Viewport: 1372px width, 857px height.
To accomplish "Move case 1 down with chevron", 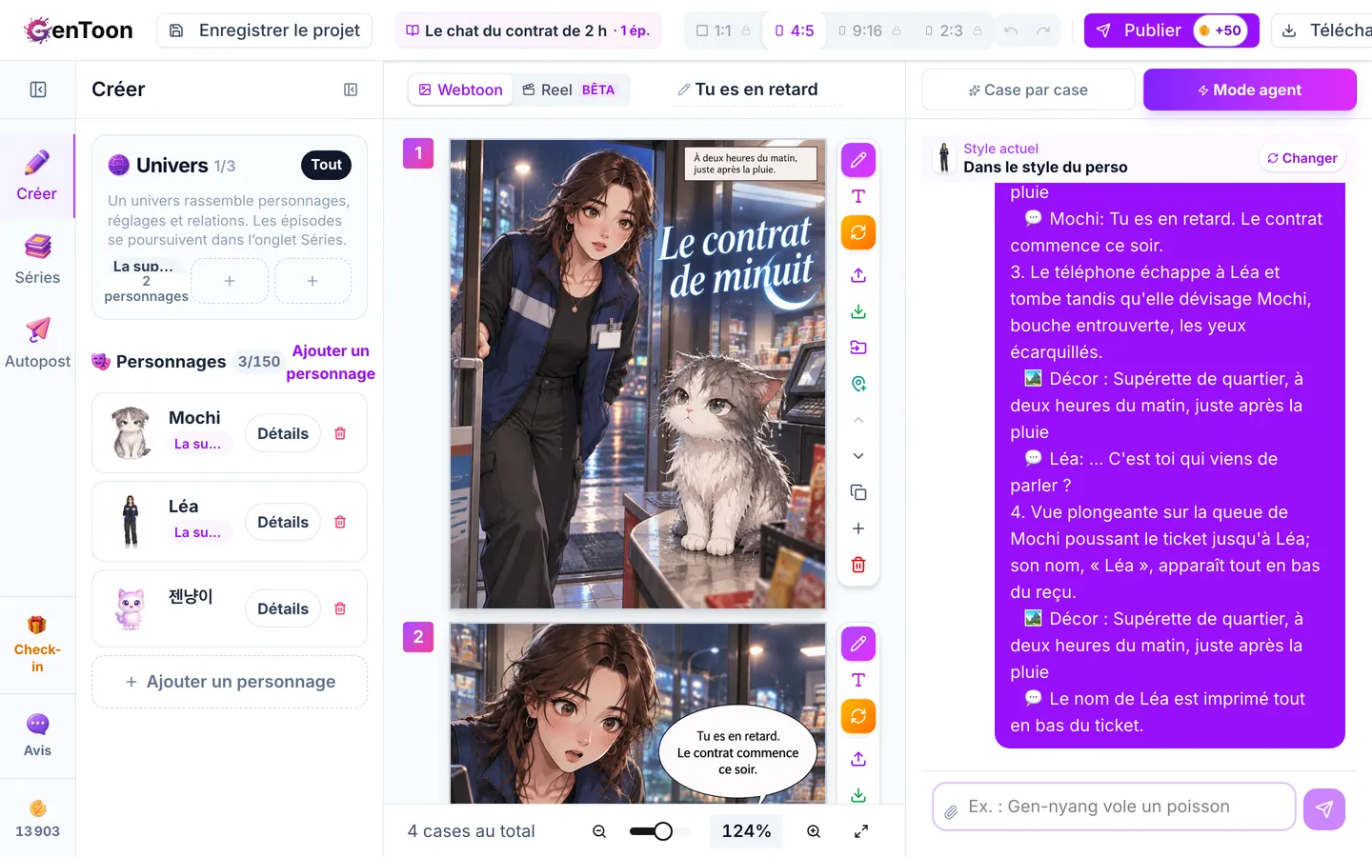I will tap(858, 456).
